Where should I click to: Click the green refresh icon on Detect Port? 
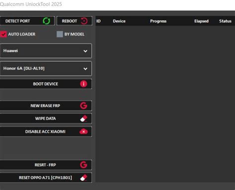47,21
